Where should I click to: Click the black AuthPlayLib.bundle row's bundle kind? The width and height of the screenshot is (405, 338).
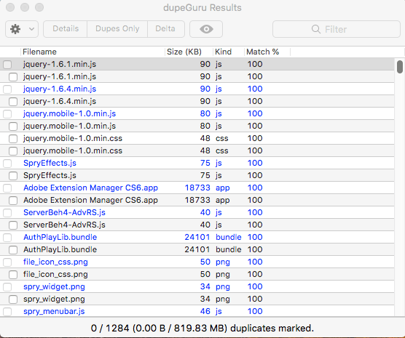(229, 249)
